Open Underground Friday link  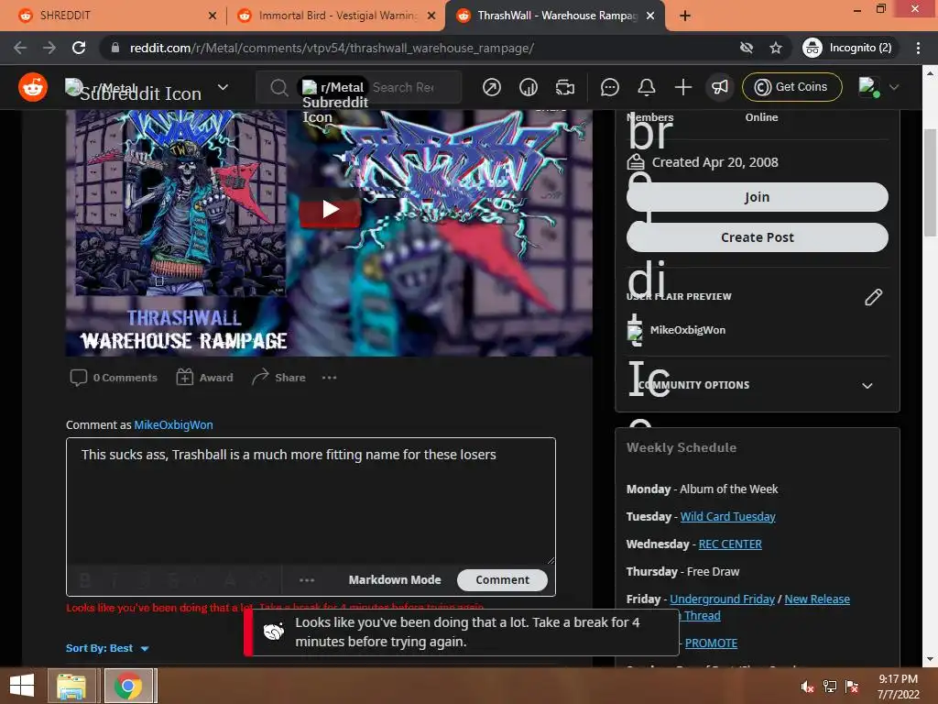[x=722, y=599]
